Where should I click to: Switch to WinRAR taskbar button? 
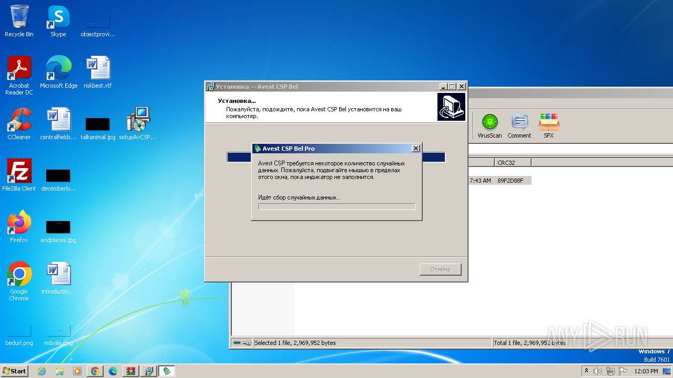[130, 371]
